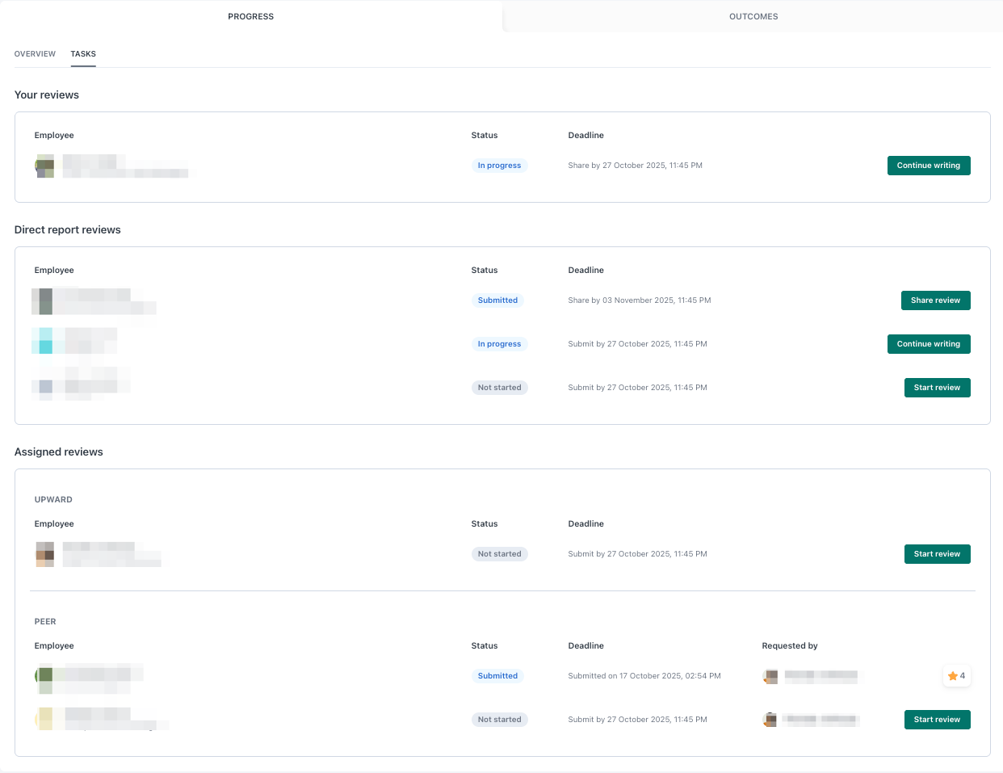This screenshot has height=773, width=1003.
Task: Open the Overview sub-tab
Action: 35,54
